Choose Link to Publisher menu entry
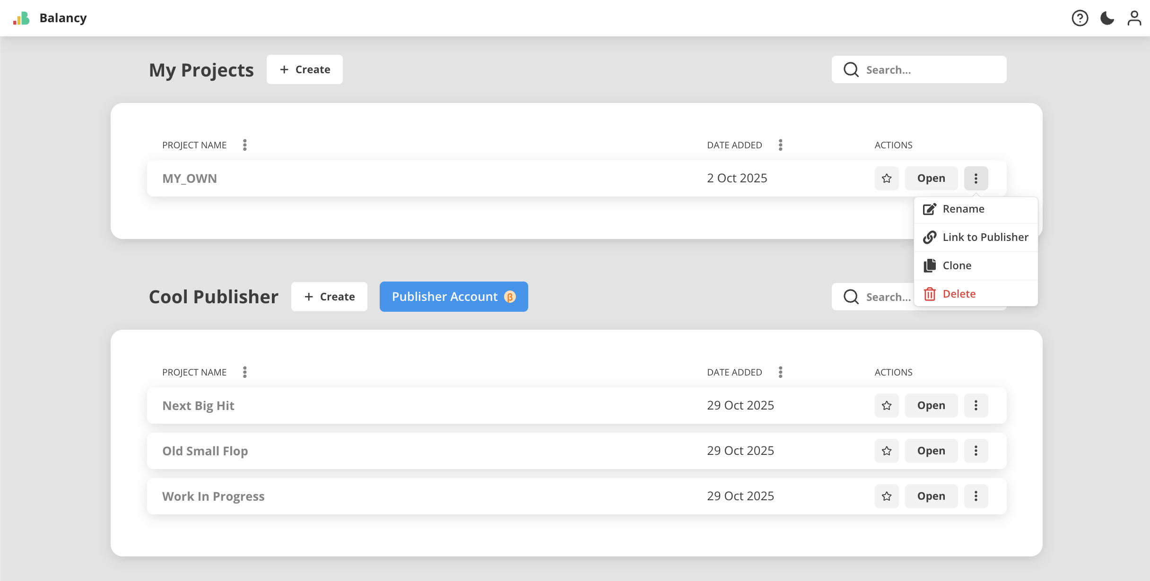Image resolution: width=1150 pixels, height=581 pixels. point(985,237)
